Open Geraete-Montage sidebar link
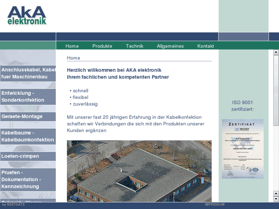This screenshot has width=279, height=209. (28, 117)
